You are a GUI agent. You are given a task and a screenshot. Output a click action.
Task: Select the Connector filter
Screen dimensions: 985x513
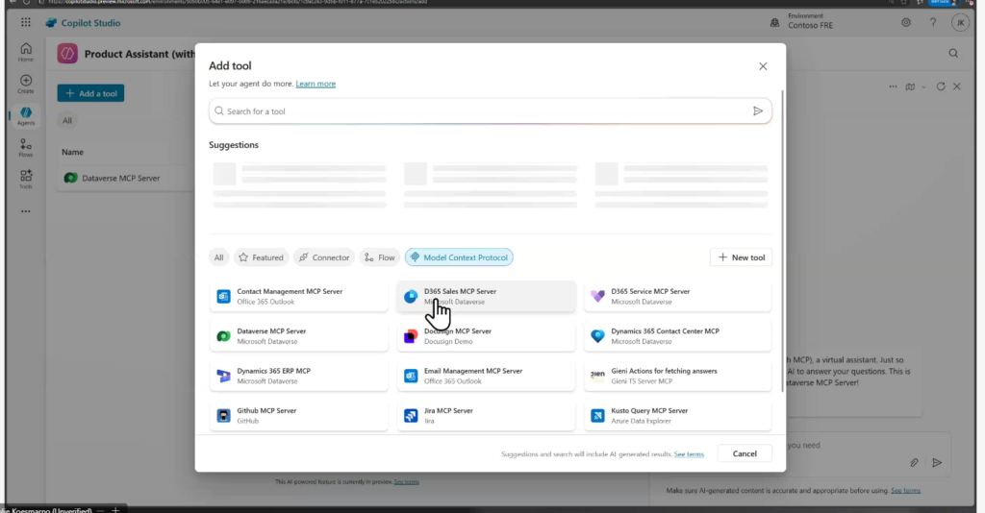coord(323,257)
